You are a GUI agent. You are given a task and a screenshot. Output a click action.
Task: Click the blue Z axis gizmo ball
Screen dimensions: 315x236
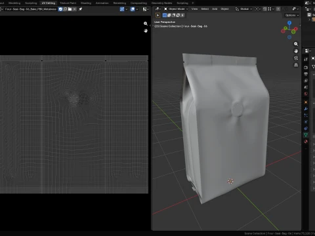tap(289, 23)
